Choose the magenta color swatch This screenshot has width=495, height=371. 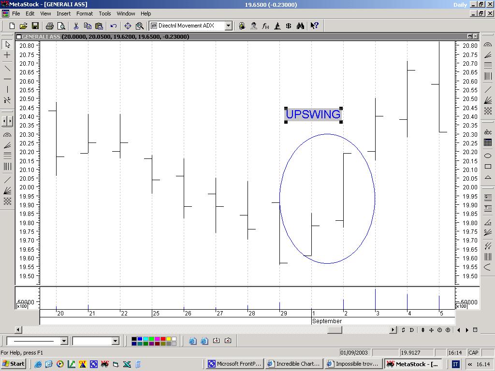click(157, 339)
